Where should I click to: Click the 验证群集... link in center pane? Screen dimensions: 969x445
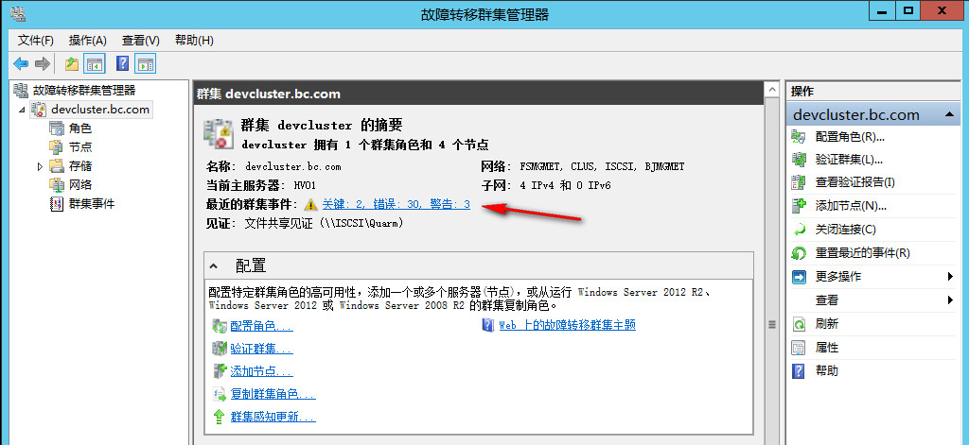(261, 350)
